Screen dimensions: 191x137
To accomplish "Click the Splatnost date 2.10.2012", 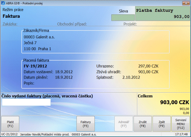I will [x=131, y=77].
